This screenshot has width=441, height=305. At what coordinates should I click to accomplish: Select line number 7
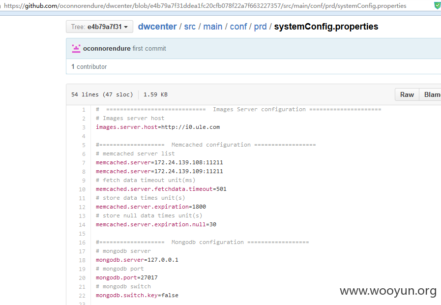84,163
